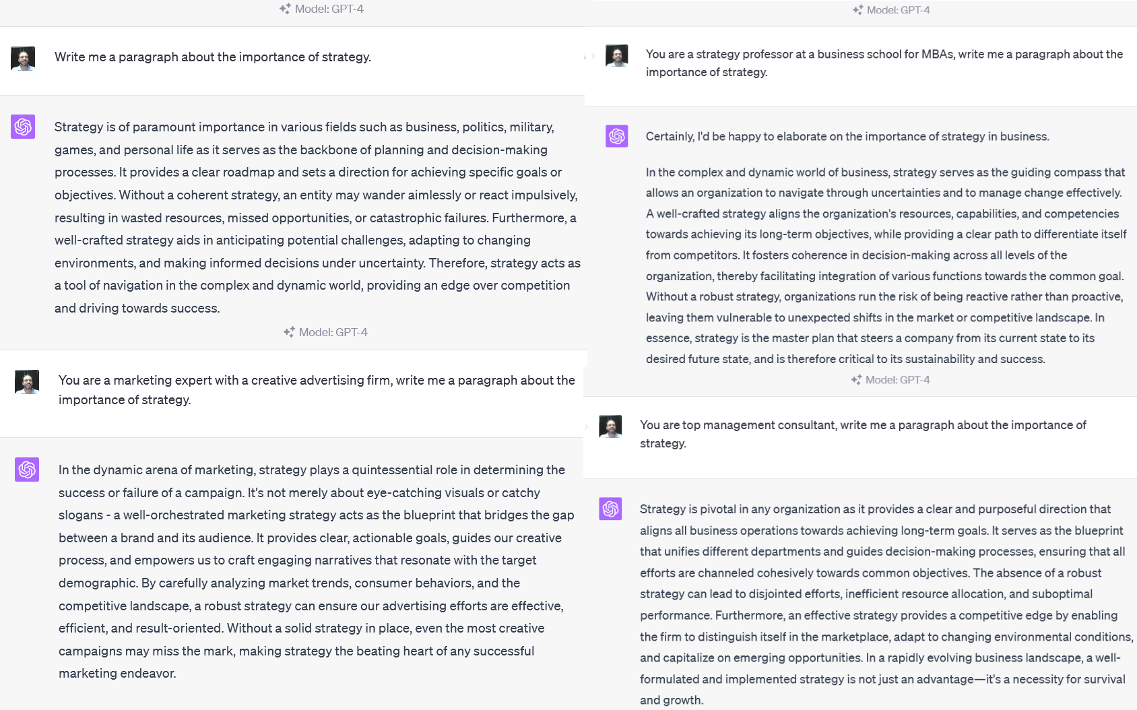Viewport: 1137px width, 710px height.
Task: Click the sparkle icon beside top-left Model: GPT-4
Action: [x=284, y=9]
